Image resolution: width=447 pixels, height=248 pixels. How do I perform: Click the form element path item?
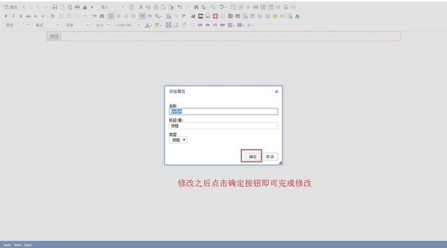pos(18,245)
